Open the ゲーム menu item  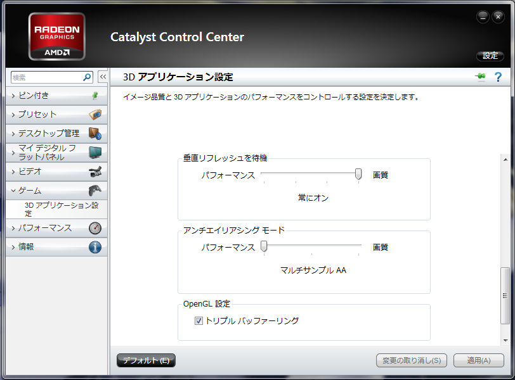pos(56,191)
